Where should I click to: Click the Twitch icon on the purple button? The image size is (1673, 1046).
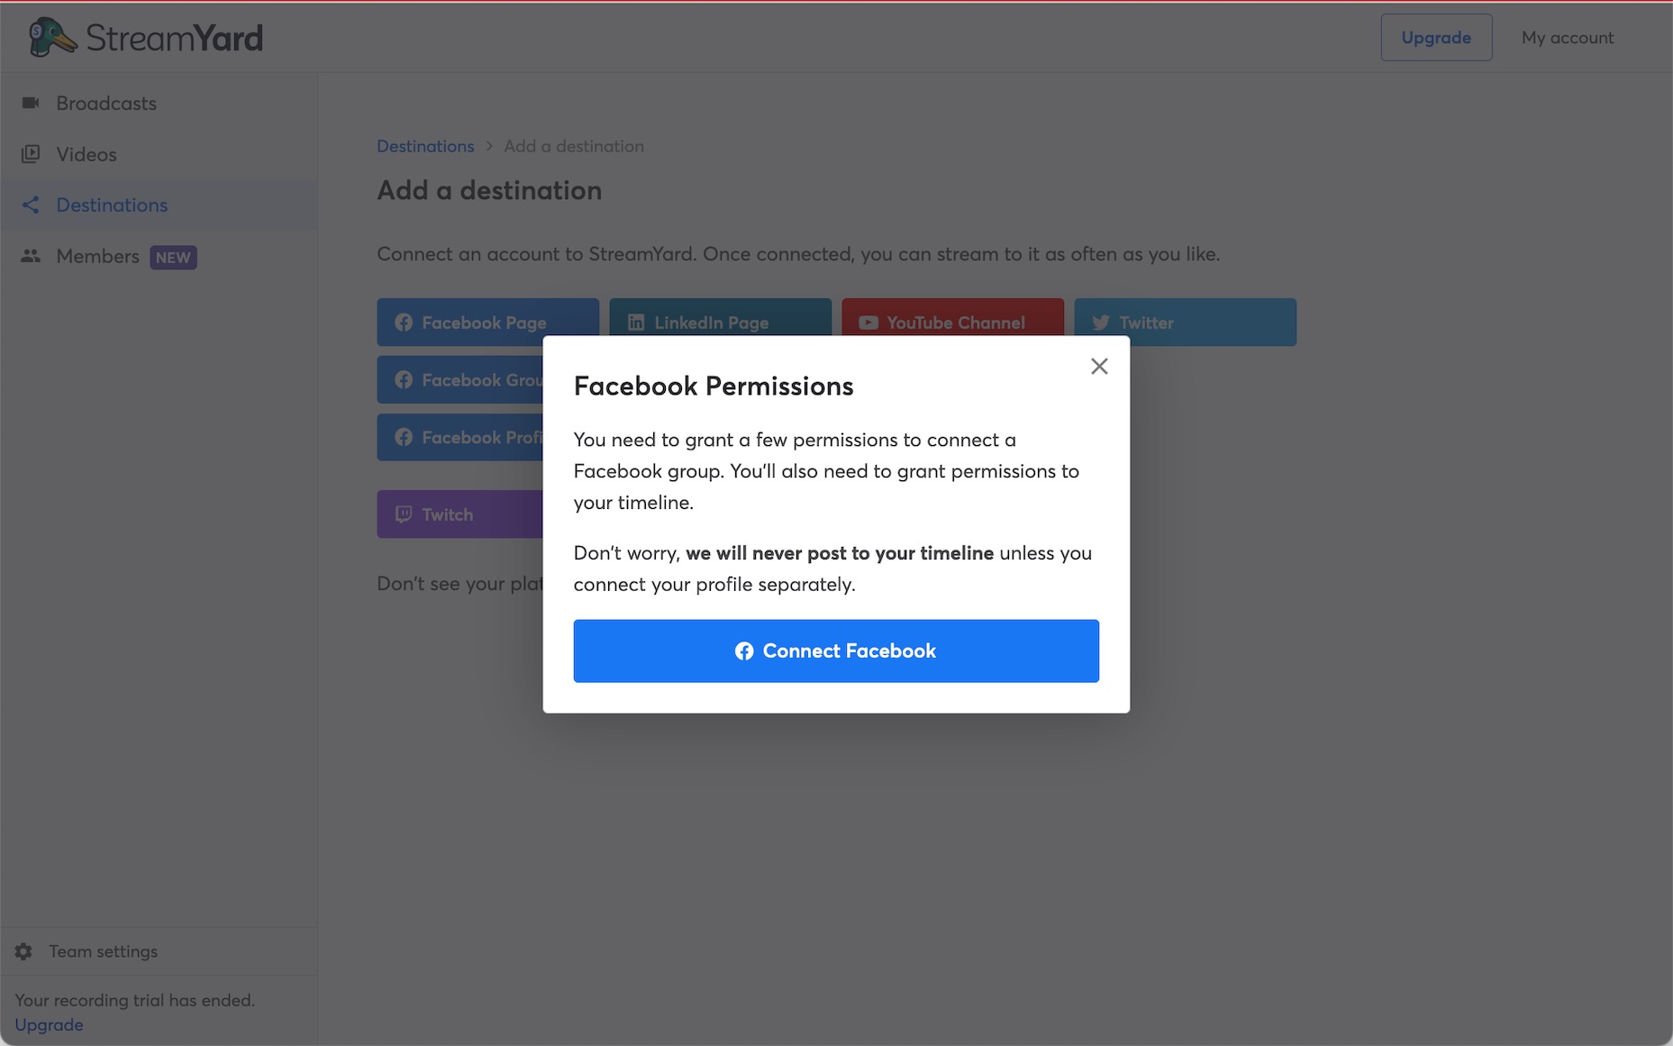point(404,514)
